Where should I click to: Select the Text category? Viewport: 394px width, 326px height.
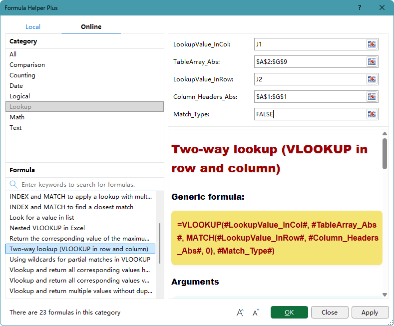point(84,128)
